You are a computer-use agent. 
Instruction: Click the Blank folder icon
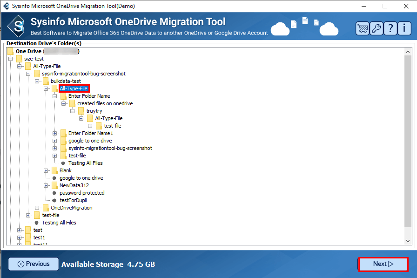[x=55, y=170]
